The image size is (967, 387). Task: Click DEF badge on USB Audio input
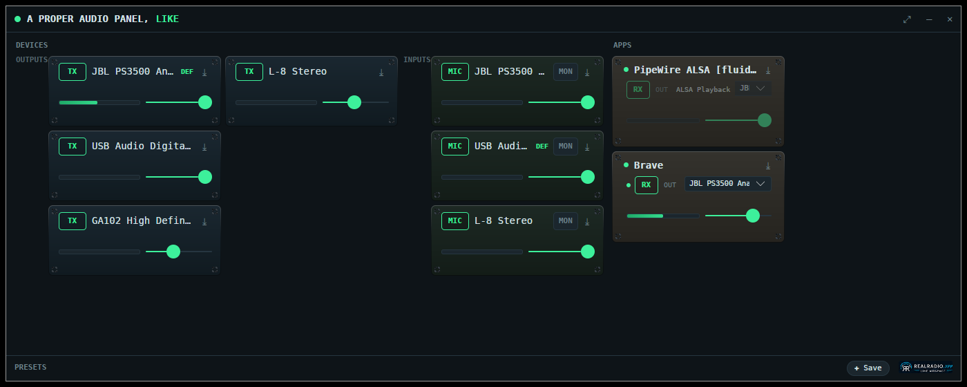542,147
